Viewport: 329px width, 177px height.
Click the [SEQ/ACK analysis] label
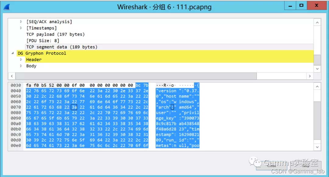[x=49, y=22]
